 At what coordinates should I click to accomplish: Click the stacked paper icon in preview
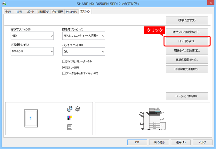point(77,109)
